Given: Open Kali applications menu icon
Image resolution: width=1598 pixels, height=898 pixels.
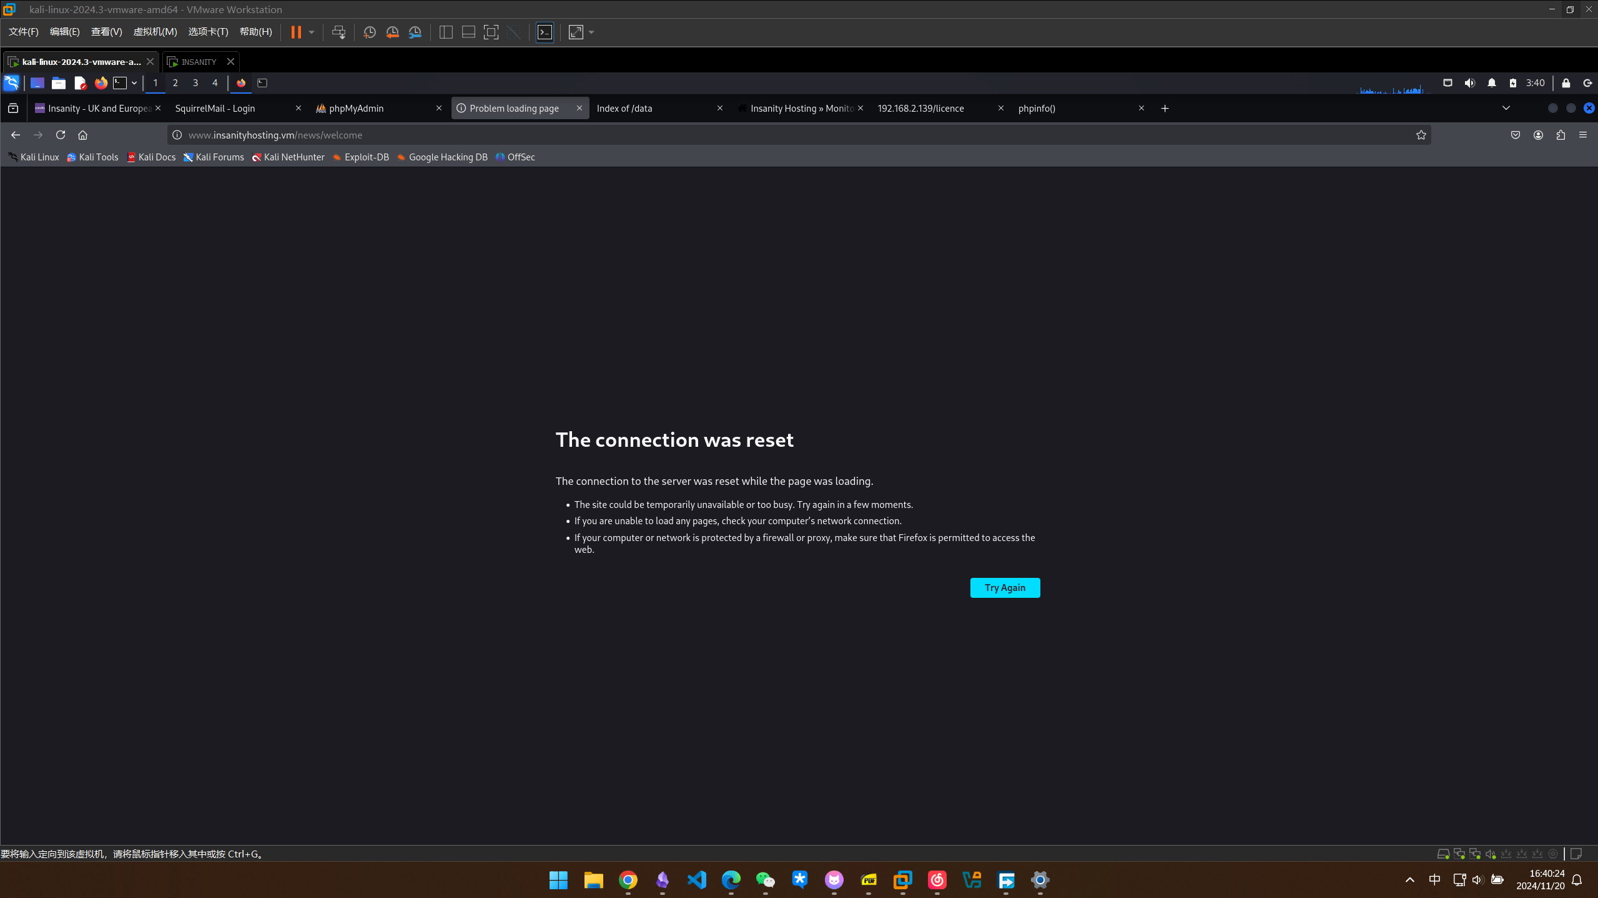Looking at the screenshot, I should [x=11, y=83].
